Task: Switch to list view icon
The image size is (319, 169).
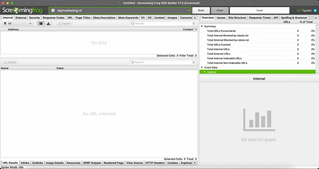Action: [x=41, y=24]
